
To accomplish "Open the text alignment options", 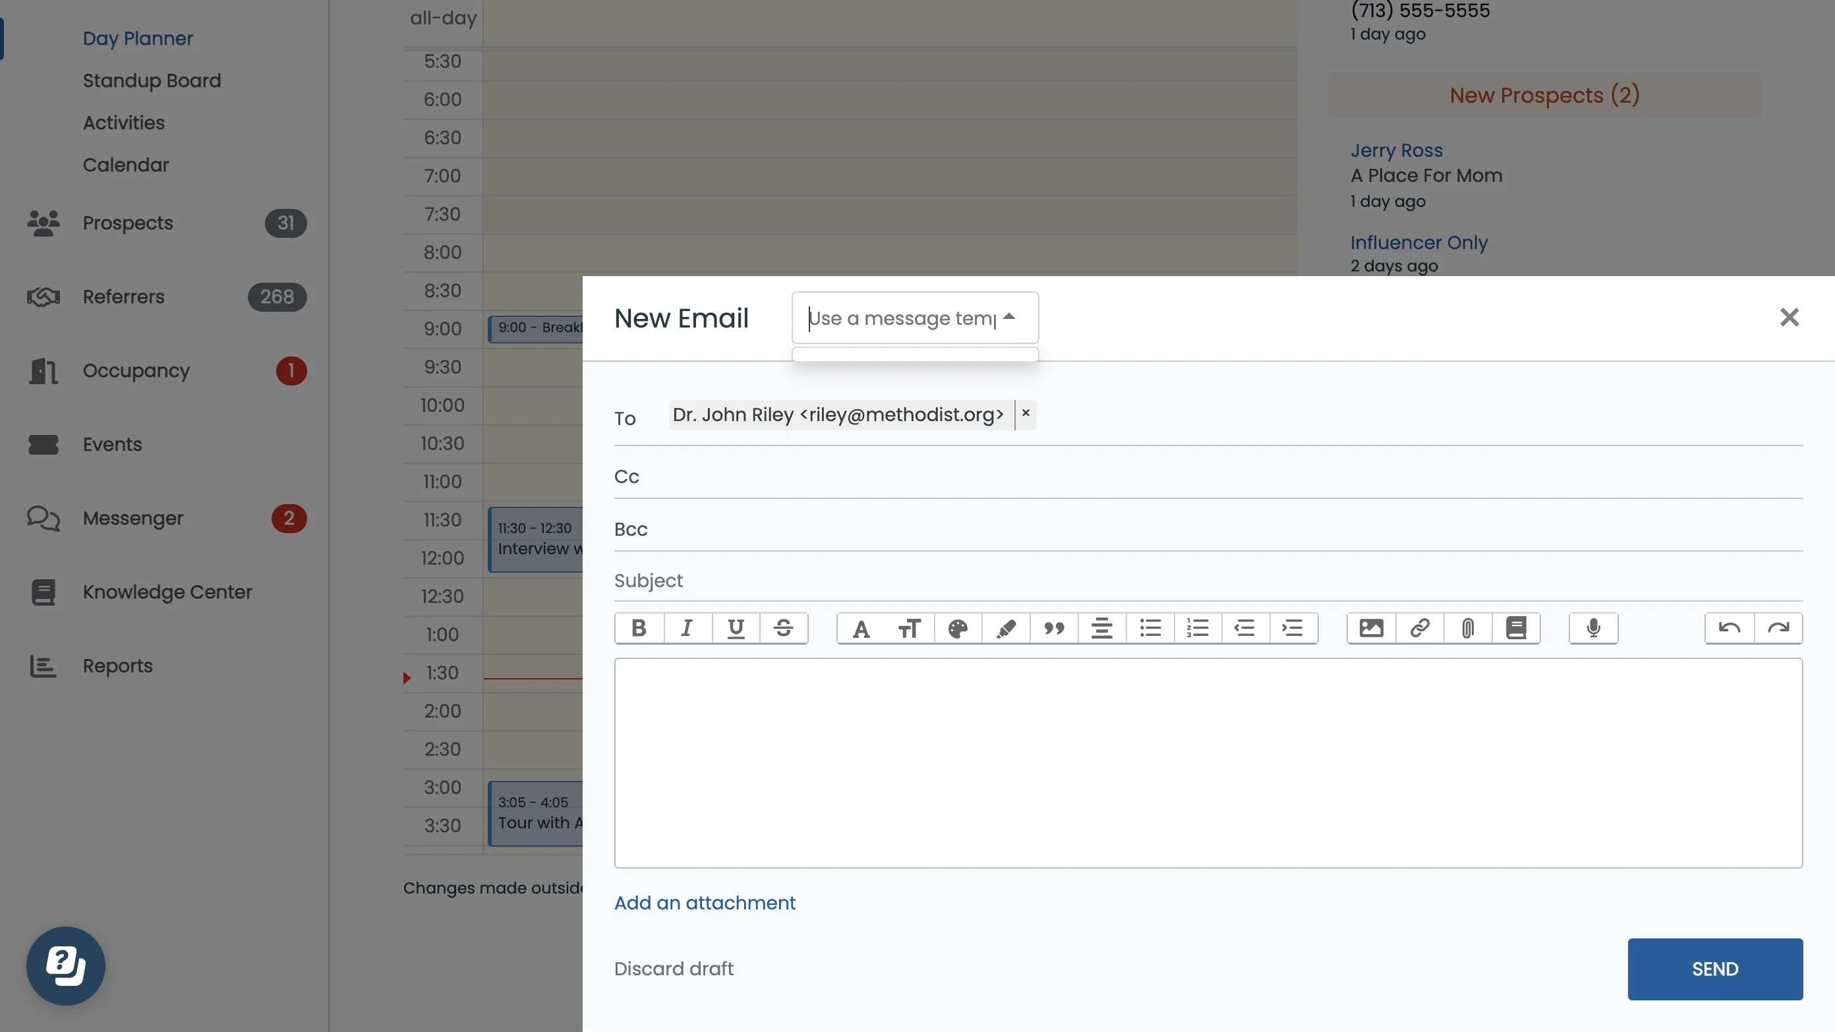I will [x=1101, y=628].
